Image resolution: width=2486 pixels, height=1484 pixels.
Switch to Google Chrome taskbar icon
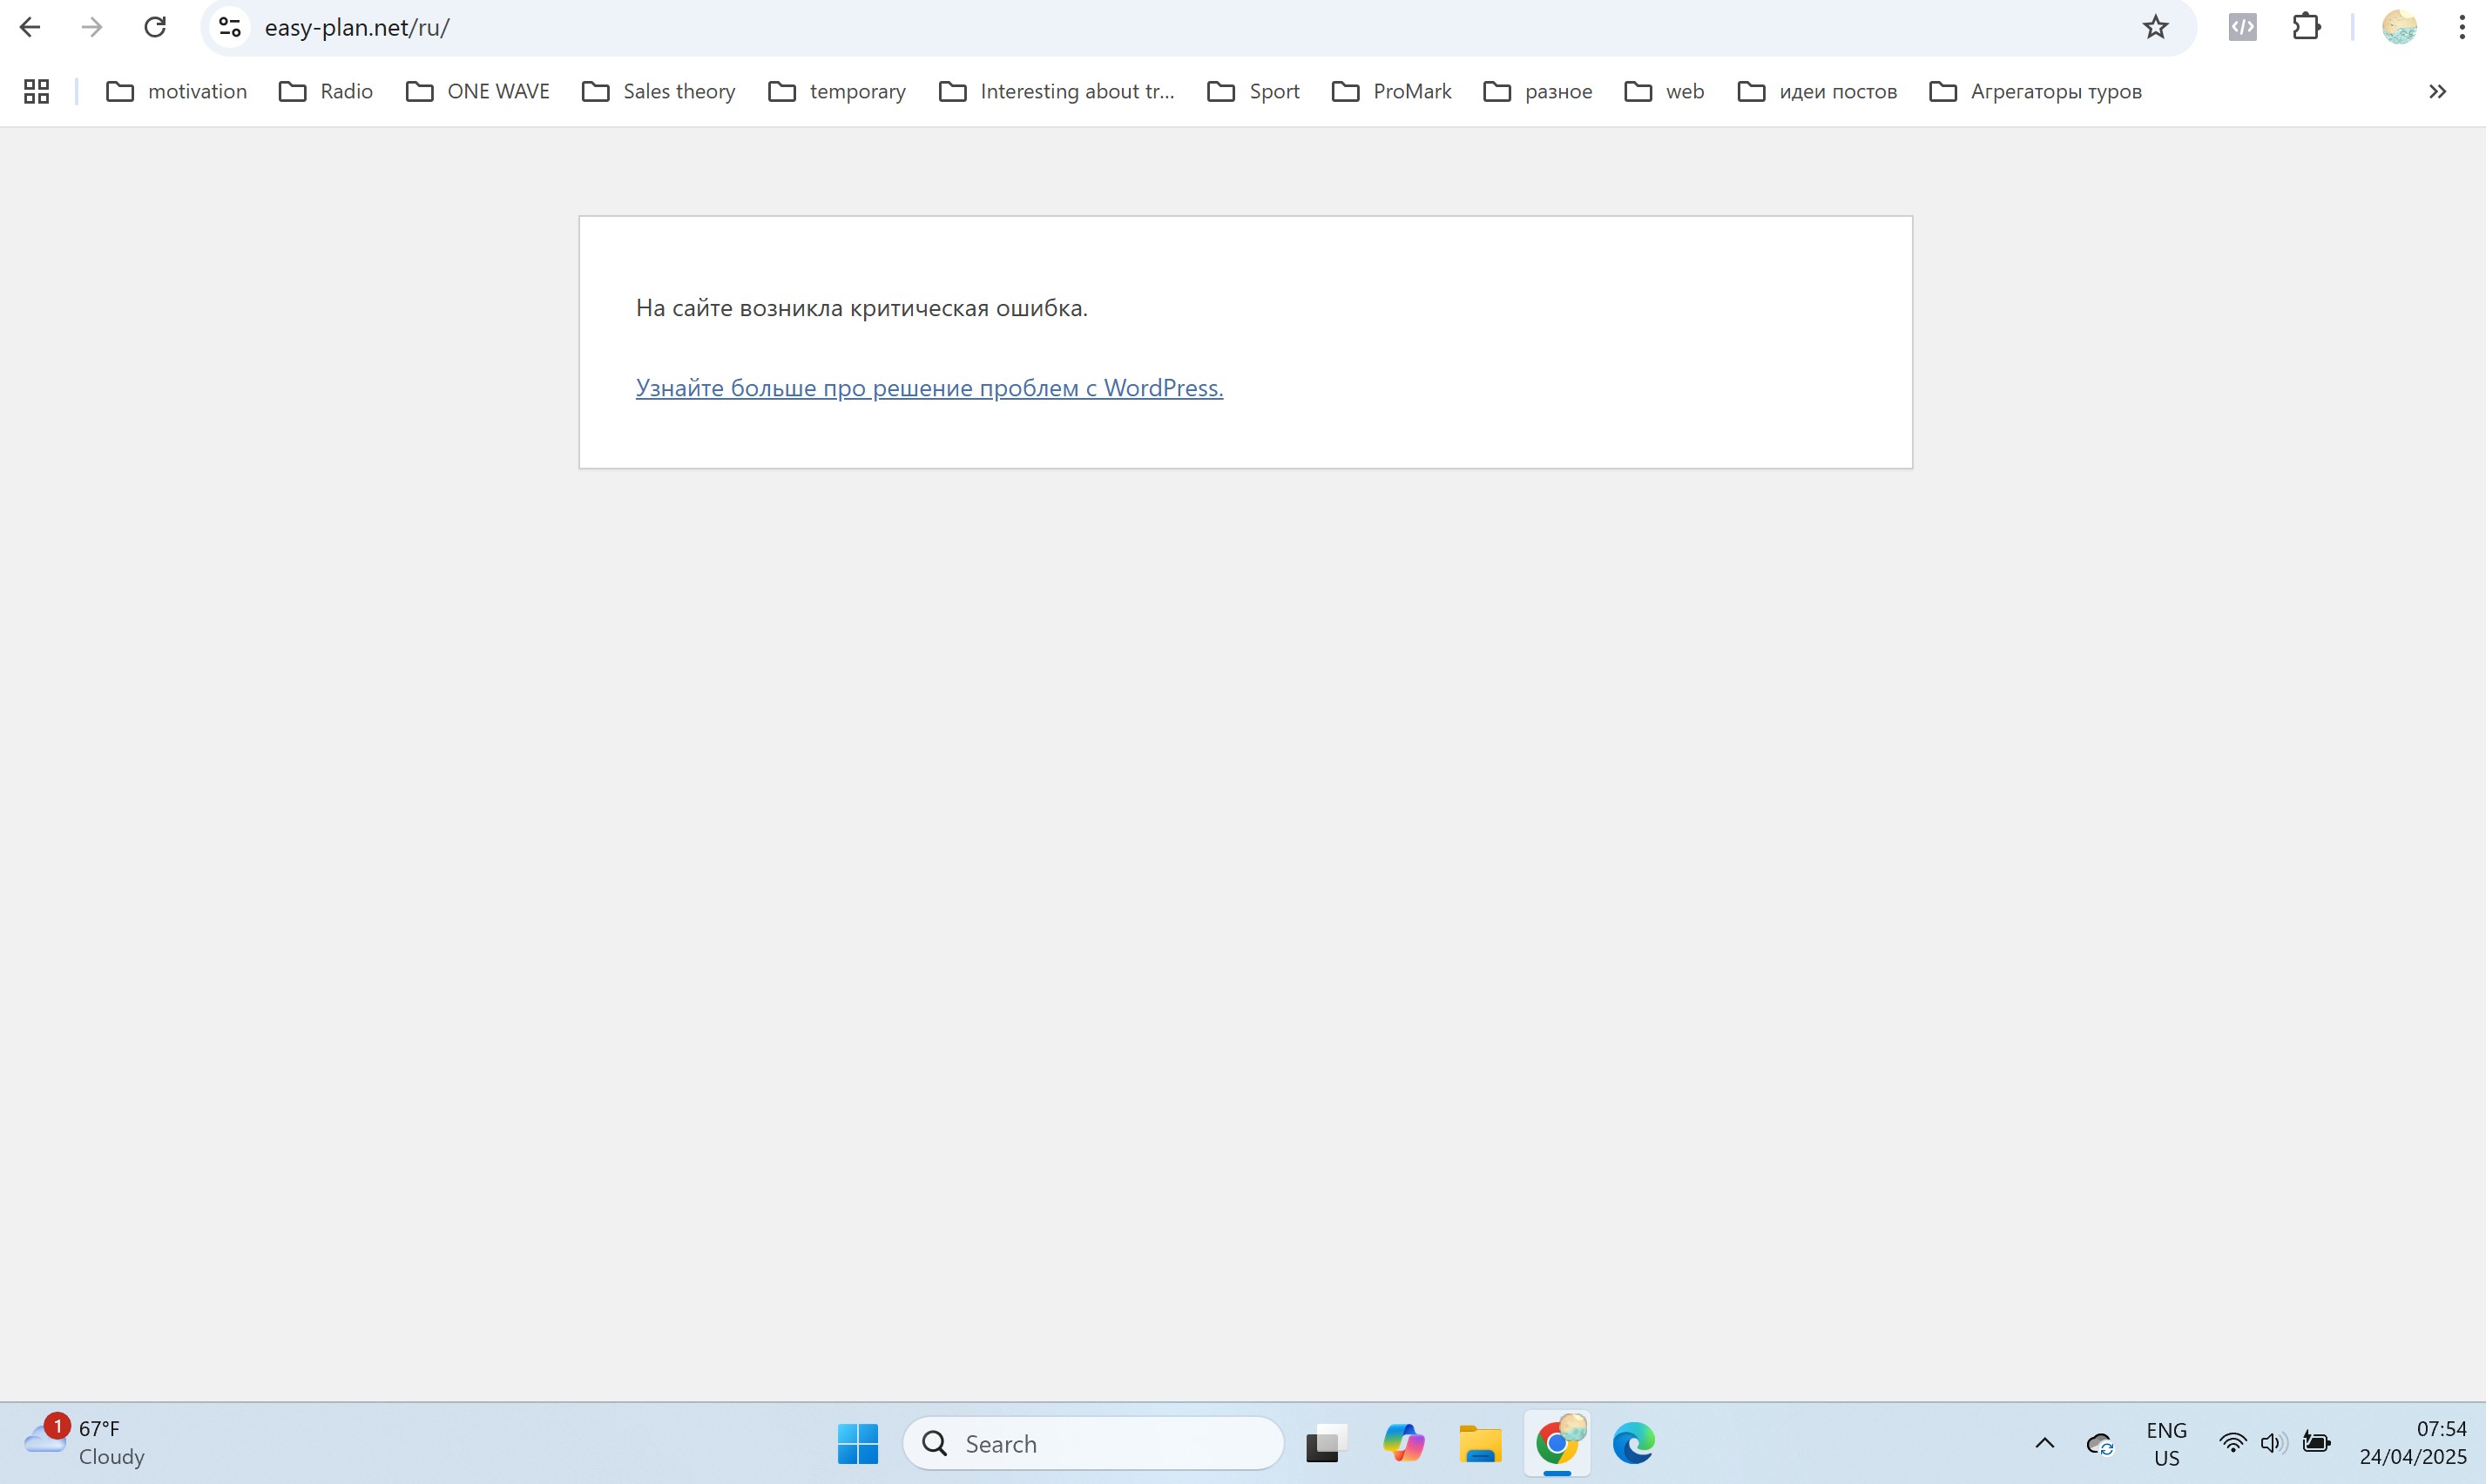[x=1557, y=1443]
